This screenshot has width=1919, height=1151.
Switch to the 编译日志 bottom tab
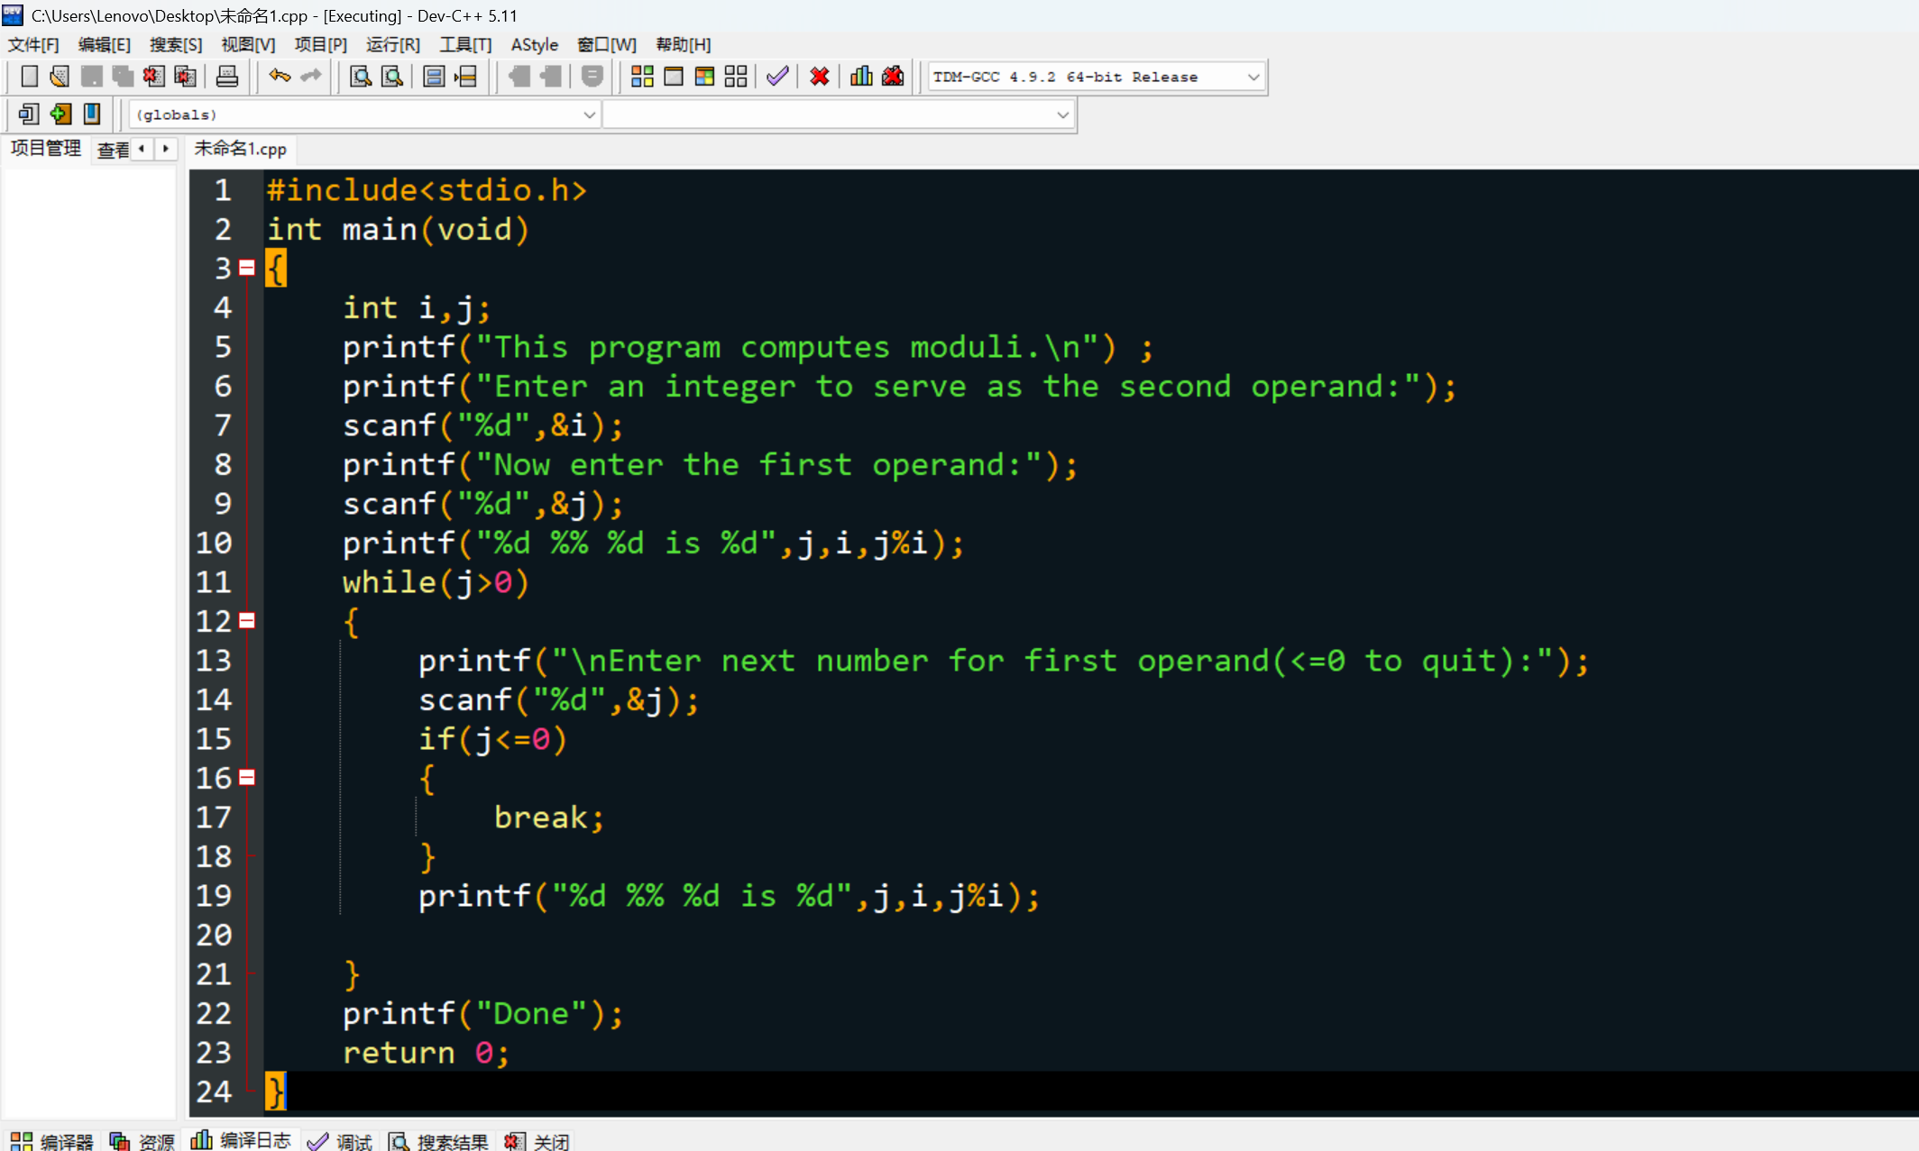(x=242, y=1141)
